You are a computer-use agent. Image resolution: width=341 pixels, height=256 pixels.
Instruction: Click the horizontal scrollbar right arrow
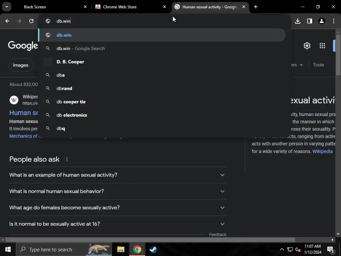coord(333,240)
